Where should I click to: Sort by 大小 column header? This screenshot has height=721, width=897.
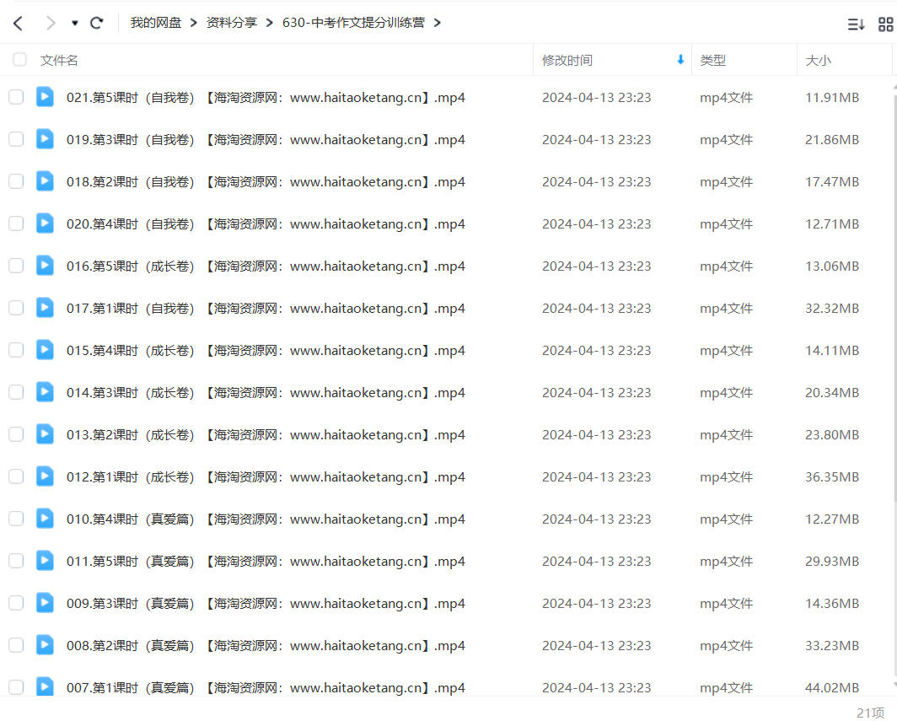point(818,60)
